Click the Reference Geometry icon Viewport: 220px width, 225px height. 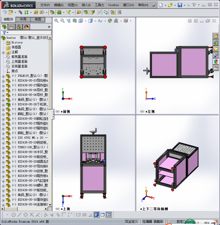69,12
